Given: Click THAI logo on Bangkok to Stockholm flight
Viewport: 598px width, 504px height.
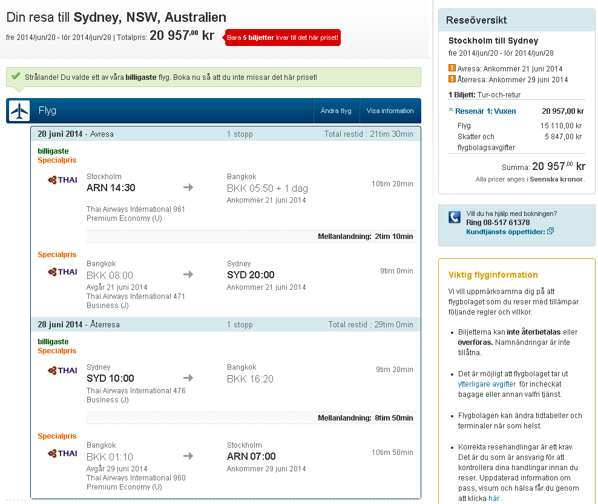Looking at the screenshot, I should [62, 453].
